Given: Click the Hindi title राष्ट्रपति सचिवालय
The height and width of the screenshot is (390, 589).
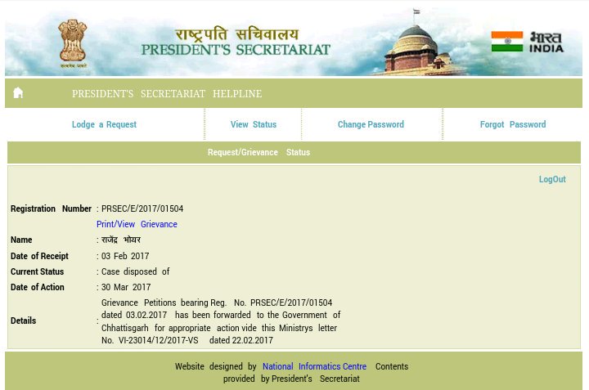Looking at the screenshot, I should (236, 34).
